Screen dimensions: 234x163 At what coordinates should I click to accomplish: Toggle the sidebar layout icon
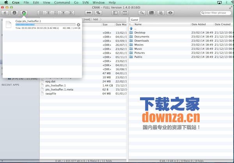[115, 13]
